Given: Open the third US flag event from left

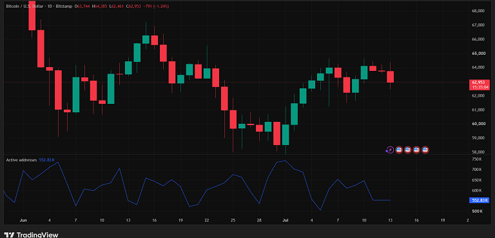Looking at the screenshot, I should coord(416,150).
